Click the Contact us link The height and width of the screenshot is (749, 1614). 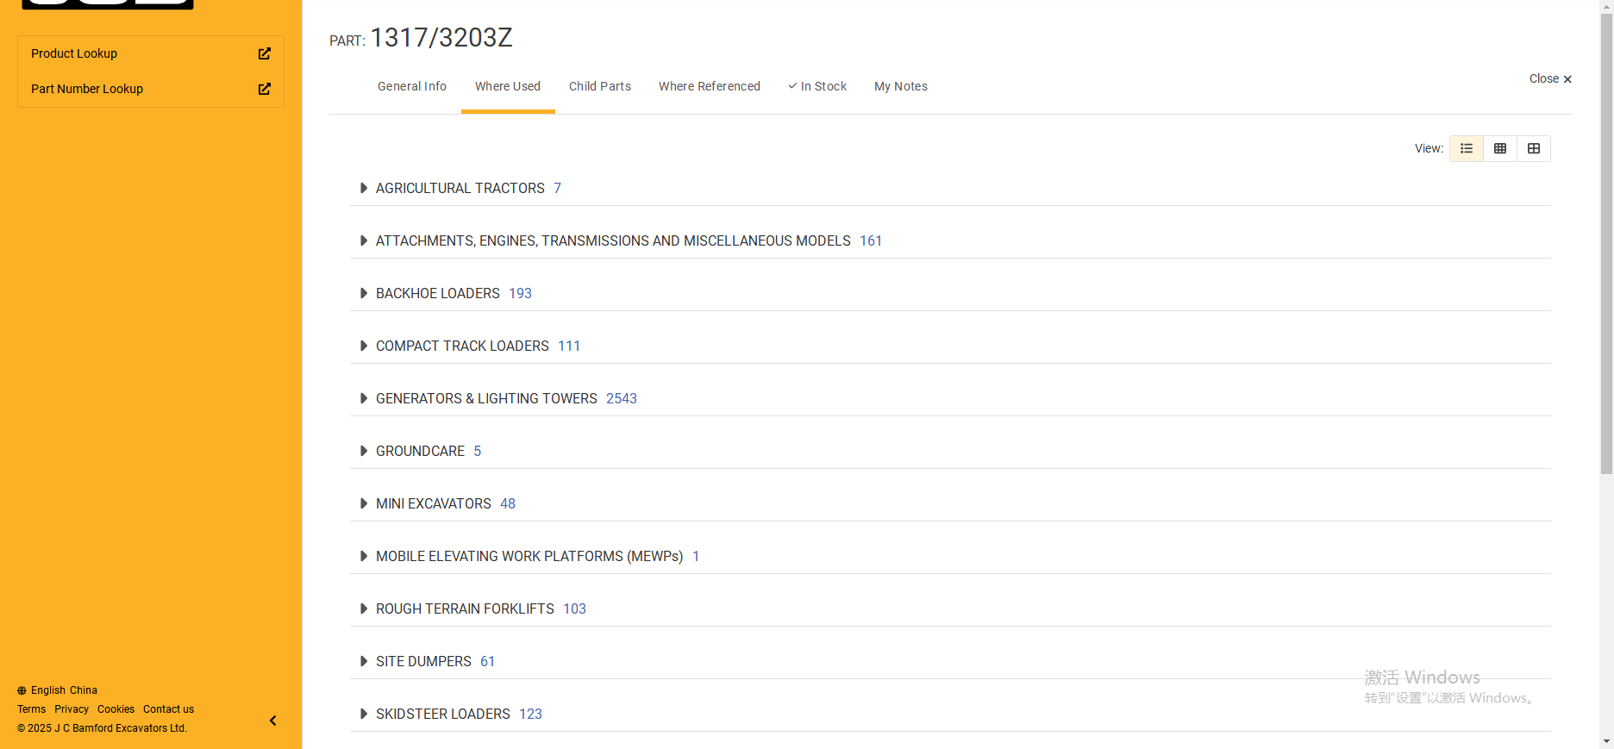(x=168, y=709)
